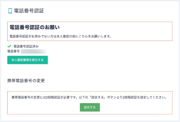Click the 本人確認書類を提出する button

[28, 60]
